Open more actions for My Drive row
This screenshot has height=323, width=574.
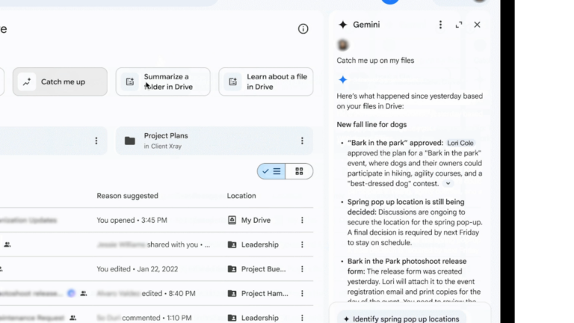[x=302, y=221]
